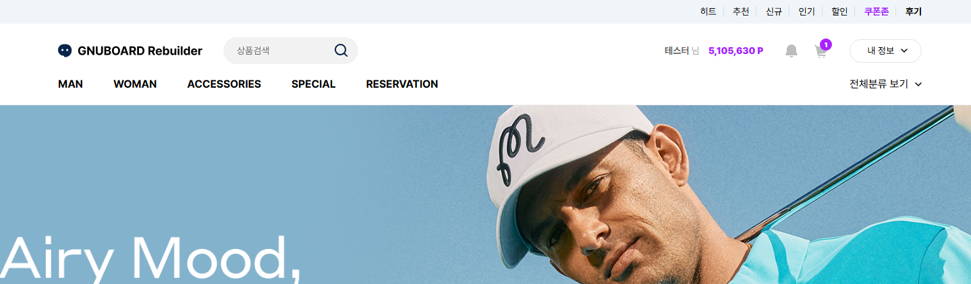Viewport: 971px width, 284px height.
Task: Open the 추천 link
Action: point(741,11)
